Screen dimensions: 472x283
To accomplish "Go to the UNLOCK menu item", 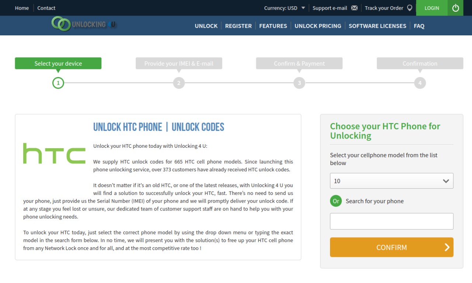I will [x=206, y=26].
